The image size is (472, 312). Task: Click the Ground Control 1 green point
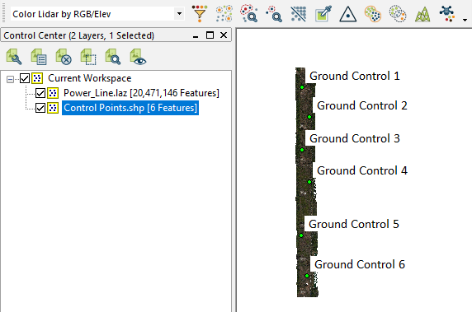pyautogui.click(x=302, y=87)
